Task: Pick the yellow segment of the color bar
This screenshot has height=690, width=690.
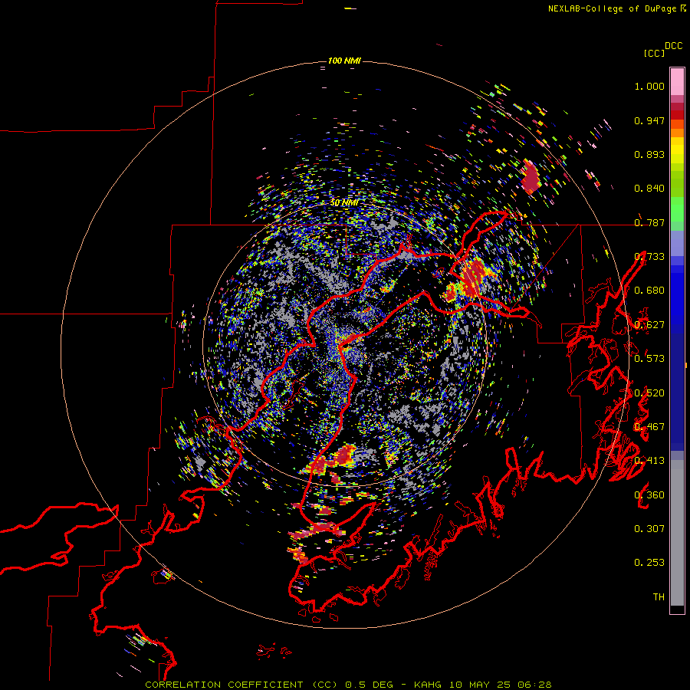Action: [x=677, y=149]
